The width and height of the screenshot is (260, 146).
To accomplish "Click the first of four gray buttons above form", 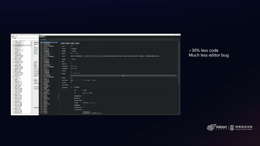I will pyautogui.click(x=63, y=43).
